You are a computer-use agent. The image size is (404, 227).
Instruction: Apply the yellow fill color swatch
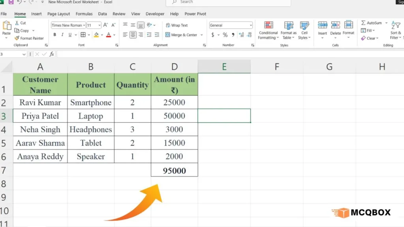tap(96, 35)
